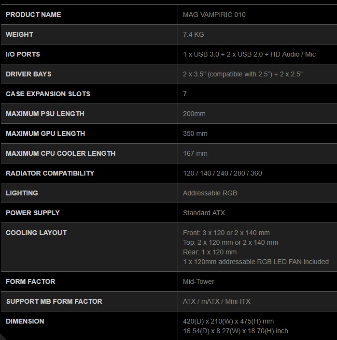Click the MAXIMUM GPU LENGTH label

coord(45,133)
